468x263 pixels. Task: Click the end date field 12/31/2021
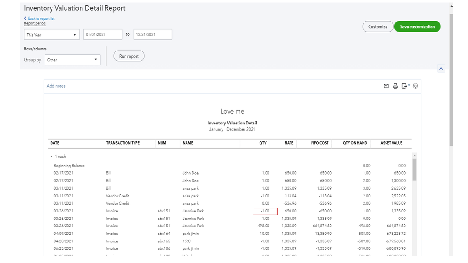click(x=153, y=35)
